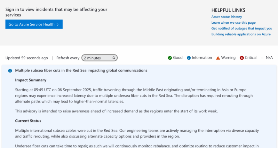Click the orange Warning triangle icon
The height and width of the screenshot is (148, 278).
(218, 58)
